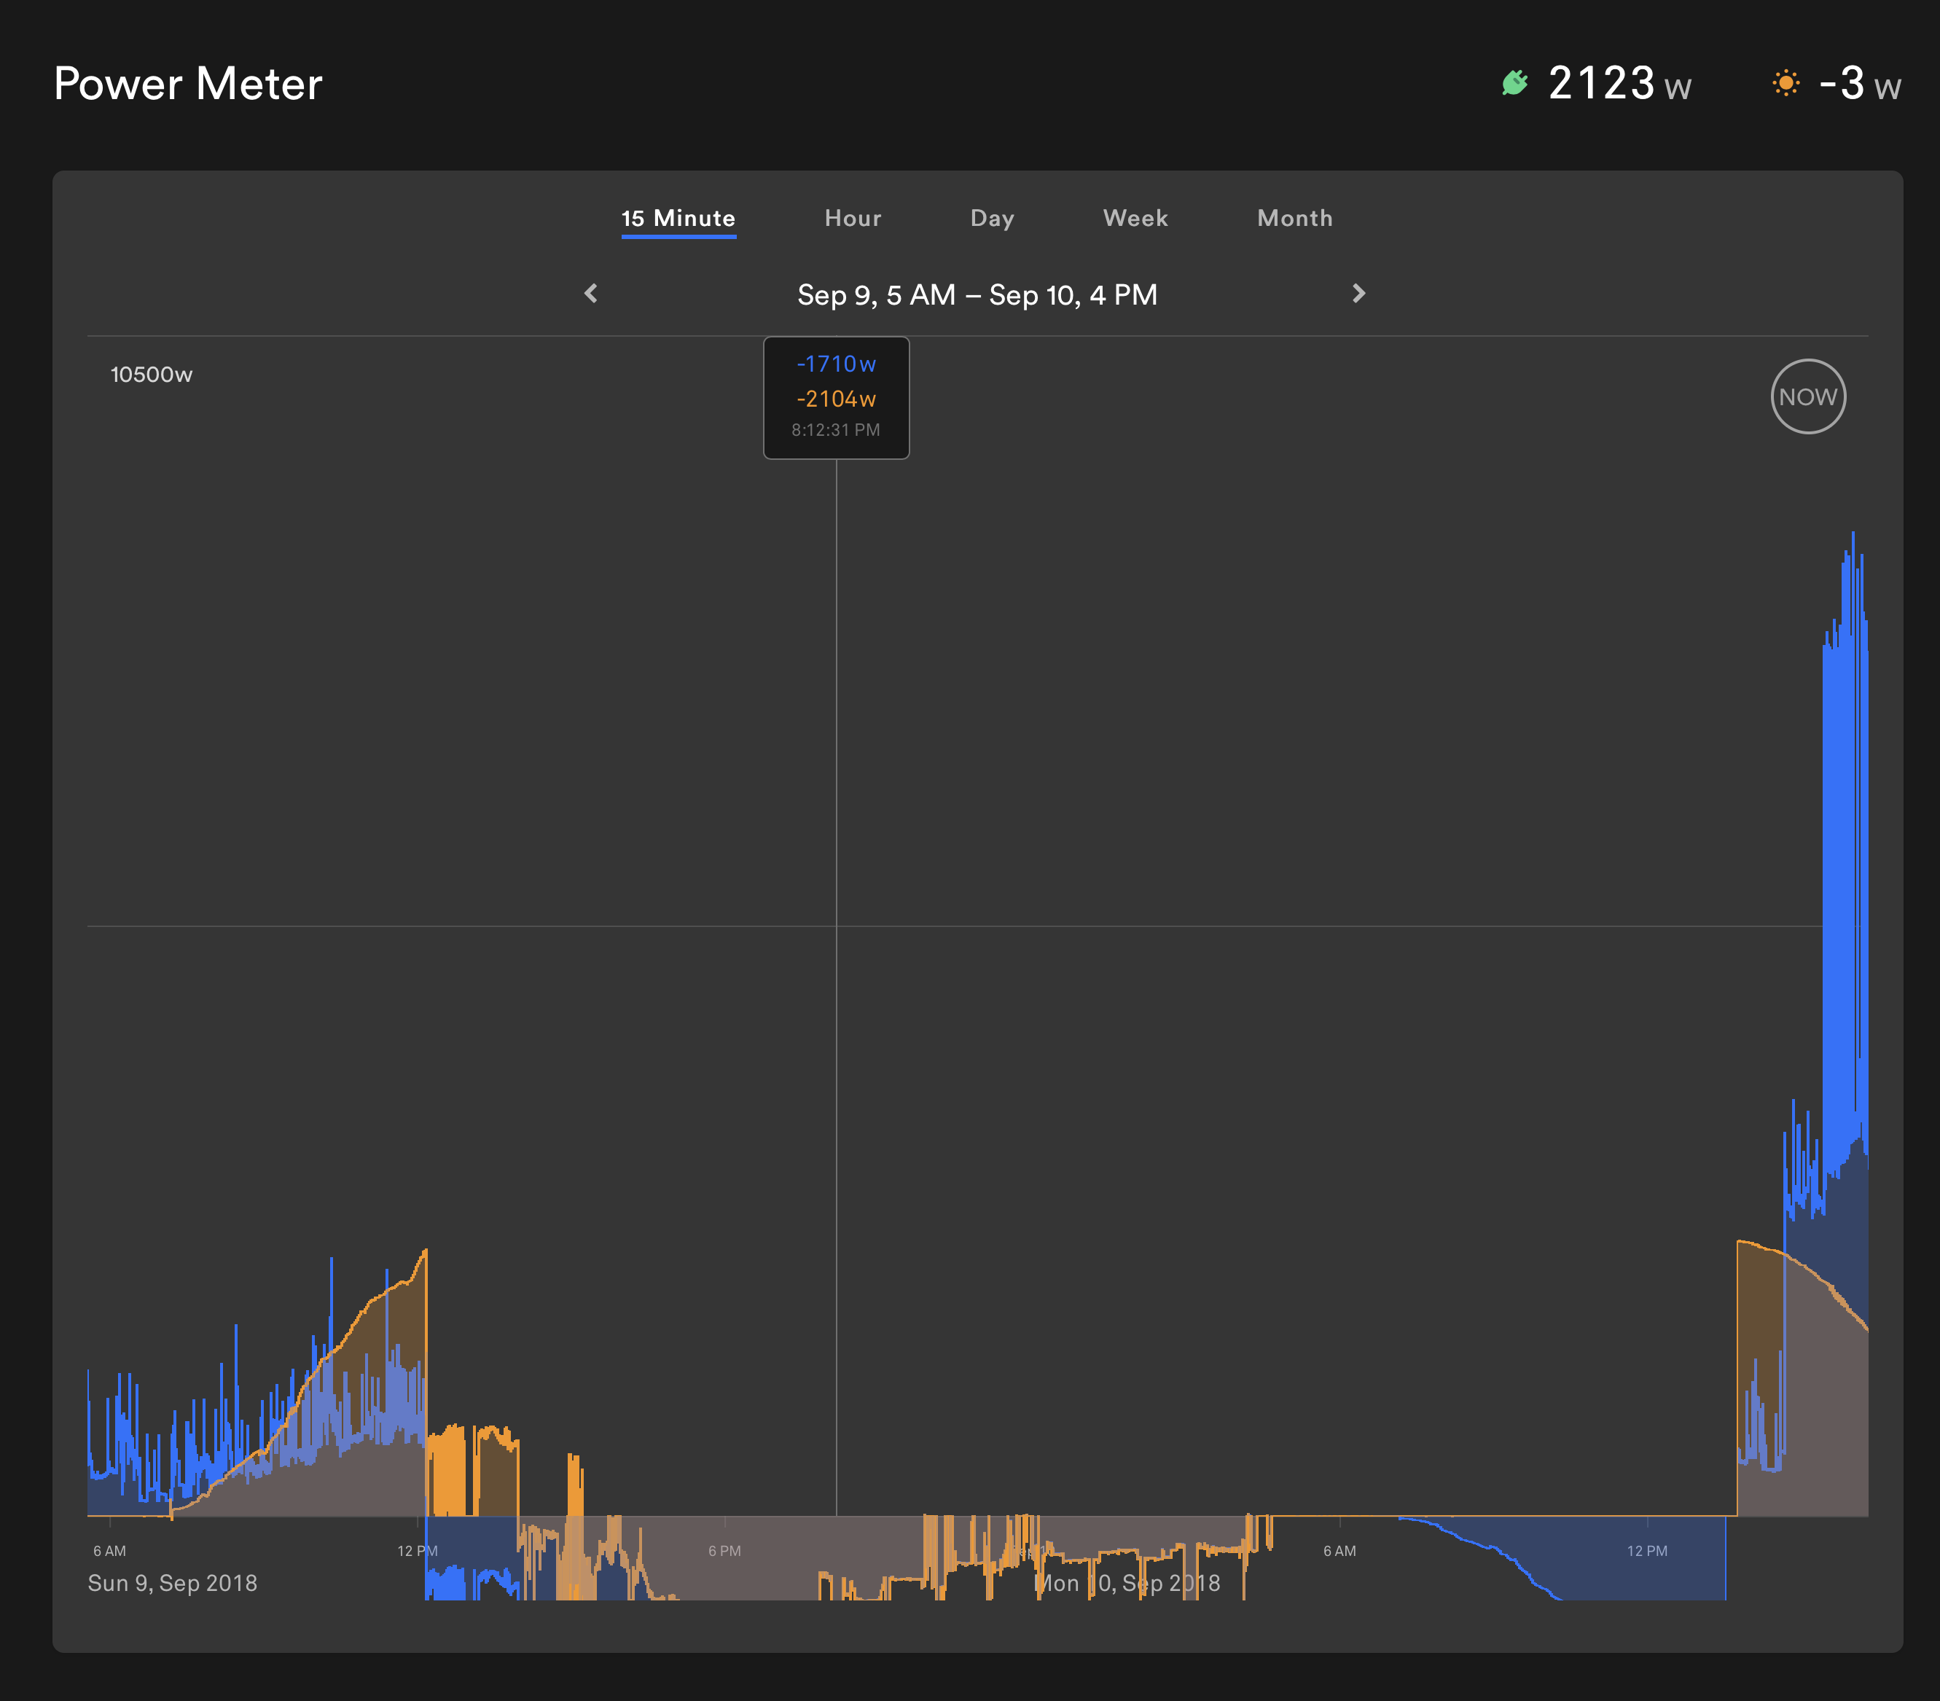The width and height of the screenshot is (1940, 1701).
Task: Click the 6 PM axis marker
Action: tap(724, 1551)
